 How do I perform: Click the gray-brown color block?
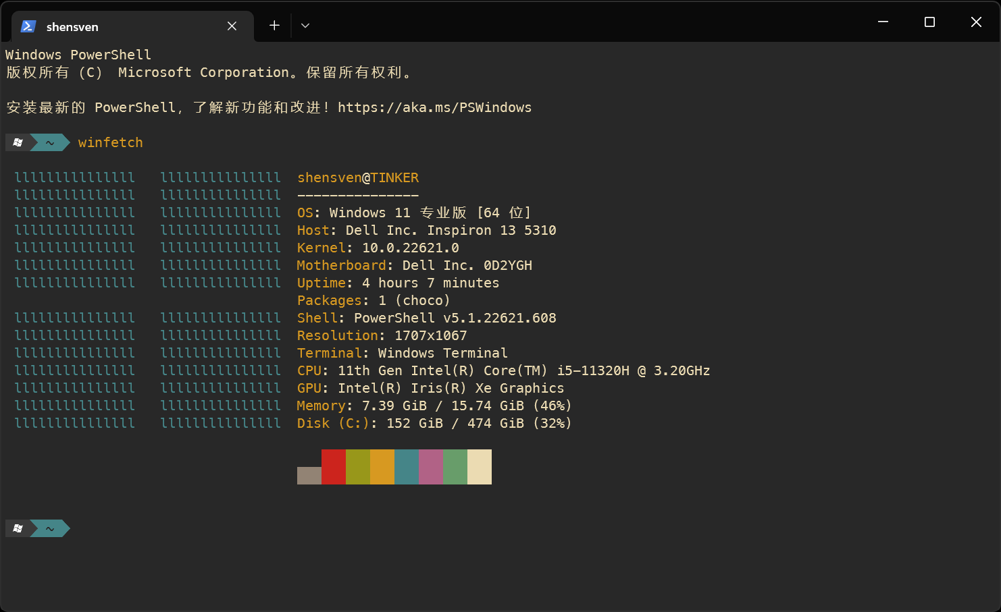[x=309, y=476]
